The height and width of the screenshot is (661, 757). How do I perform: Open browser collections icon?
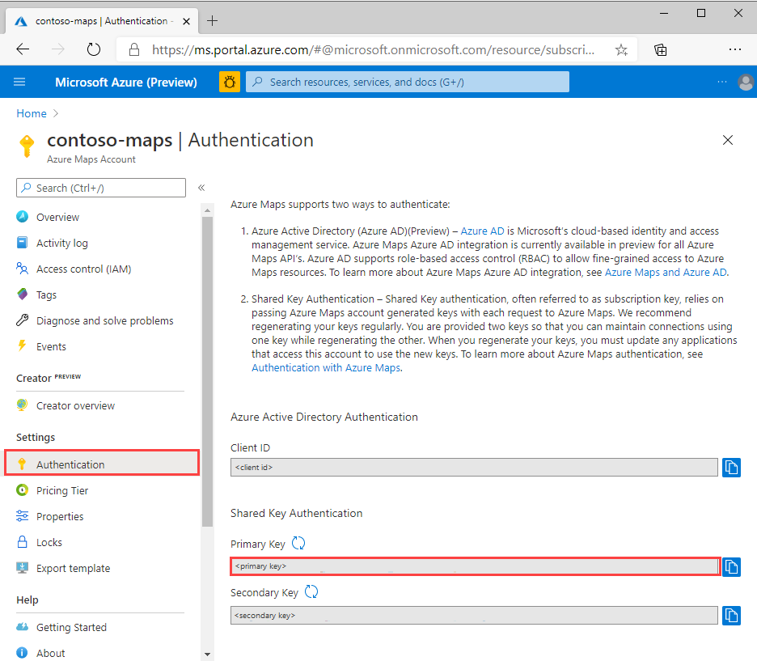(661, 49)
